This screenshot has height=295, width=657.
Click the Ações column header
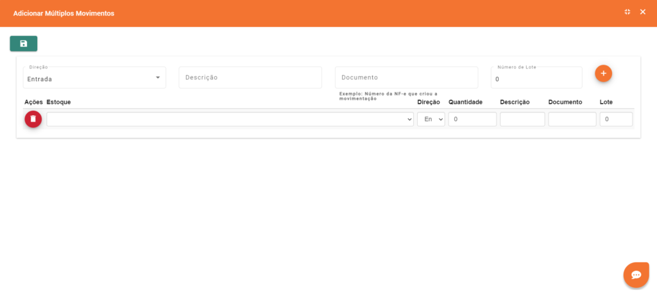[x=33, y=102]
